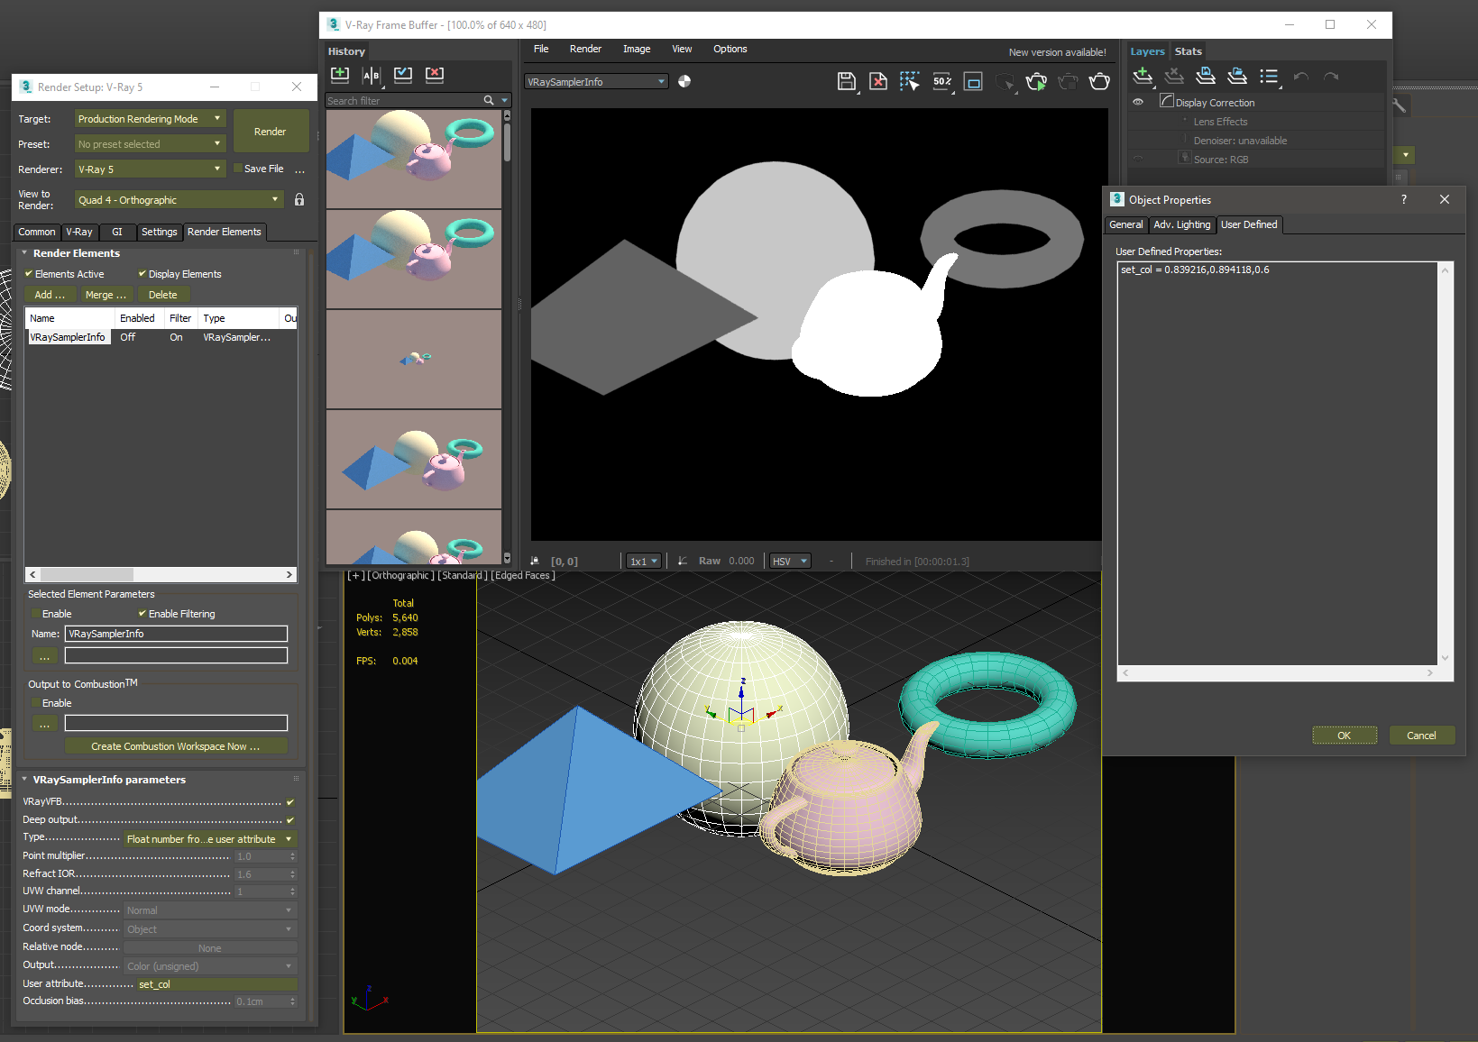Toggle the color channels circle icon
The image size is (1478, 1042).
pyautogui.click(x=684, y=81)
